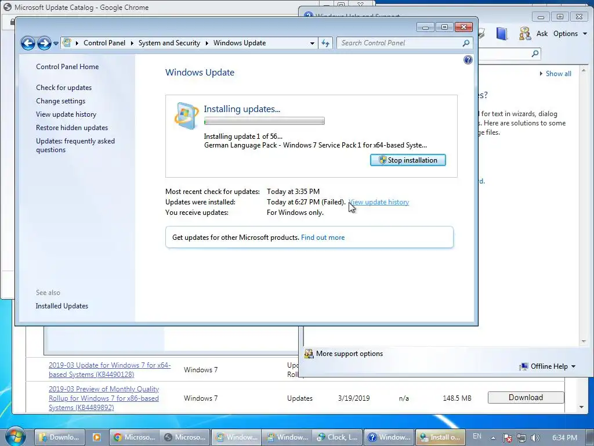The image size is (594, 446).
Task: Open Updates: frequently asked questions
Action: click(x=75, y=145)
